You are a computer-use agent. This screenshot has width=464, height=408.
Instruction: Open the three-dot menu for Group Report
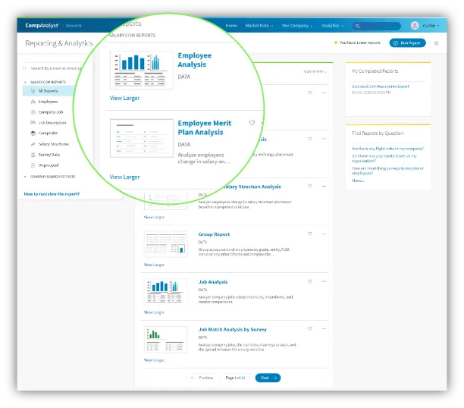point(324,234)
